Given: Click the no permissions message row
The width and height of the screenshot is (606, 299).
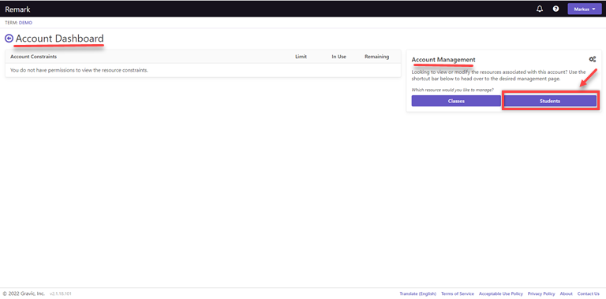Looking at the screenshot, I should 203,70.
